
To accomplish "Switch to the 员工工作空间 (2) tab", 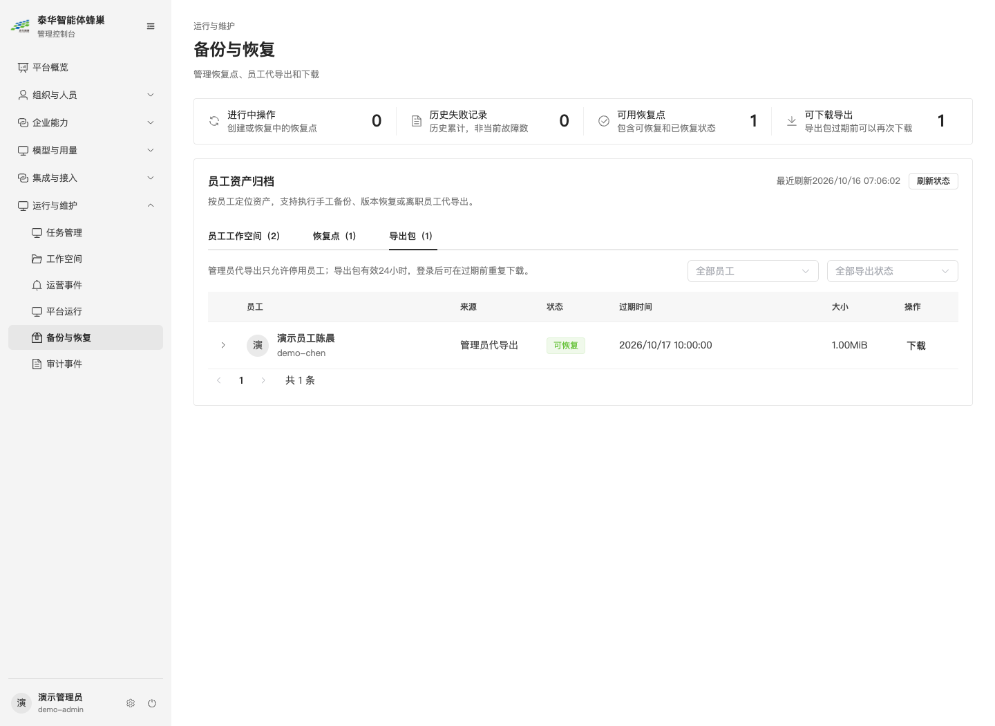I will 244,236.
